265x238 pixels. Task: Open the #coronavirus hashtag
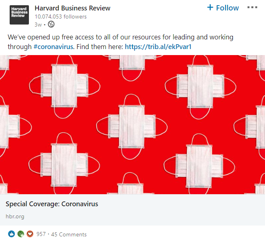53,47
